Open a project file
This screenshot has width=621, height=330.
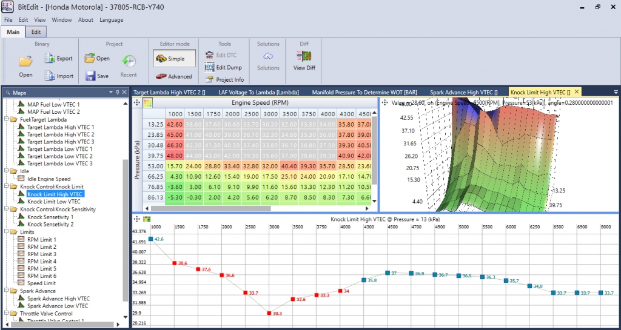[x=96, y=59]
